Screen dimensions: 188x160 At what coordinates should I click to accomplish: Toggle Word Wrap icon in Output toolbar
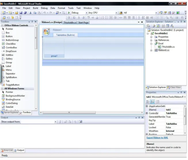click(81, 122)
